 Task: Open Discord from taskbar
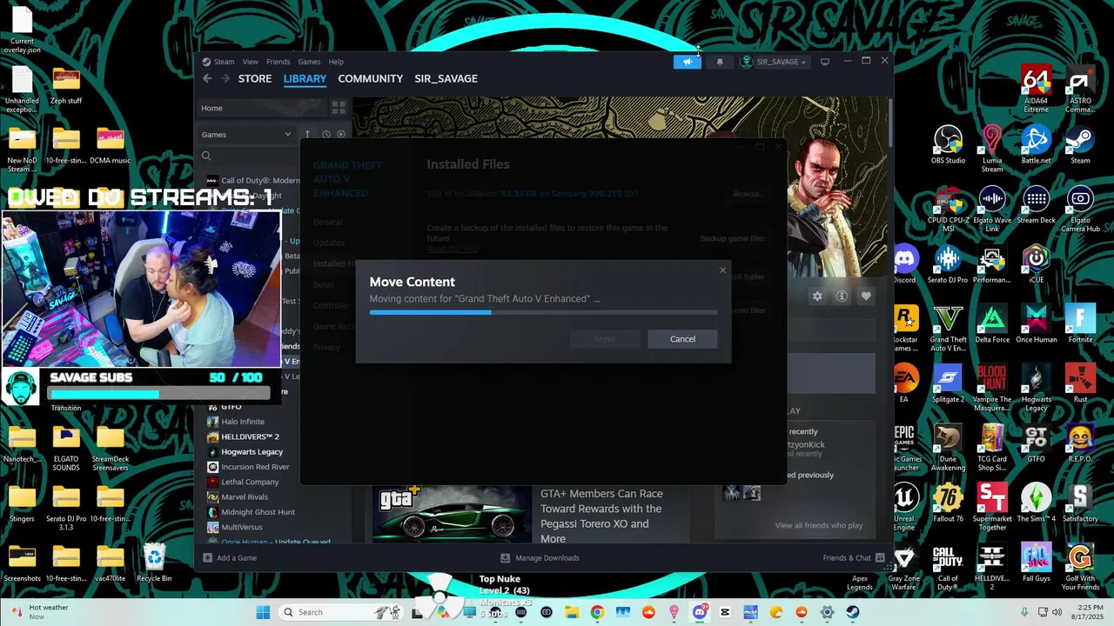(700, 612)
